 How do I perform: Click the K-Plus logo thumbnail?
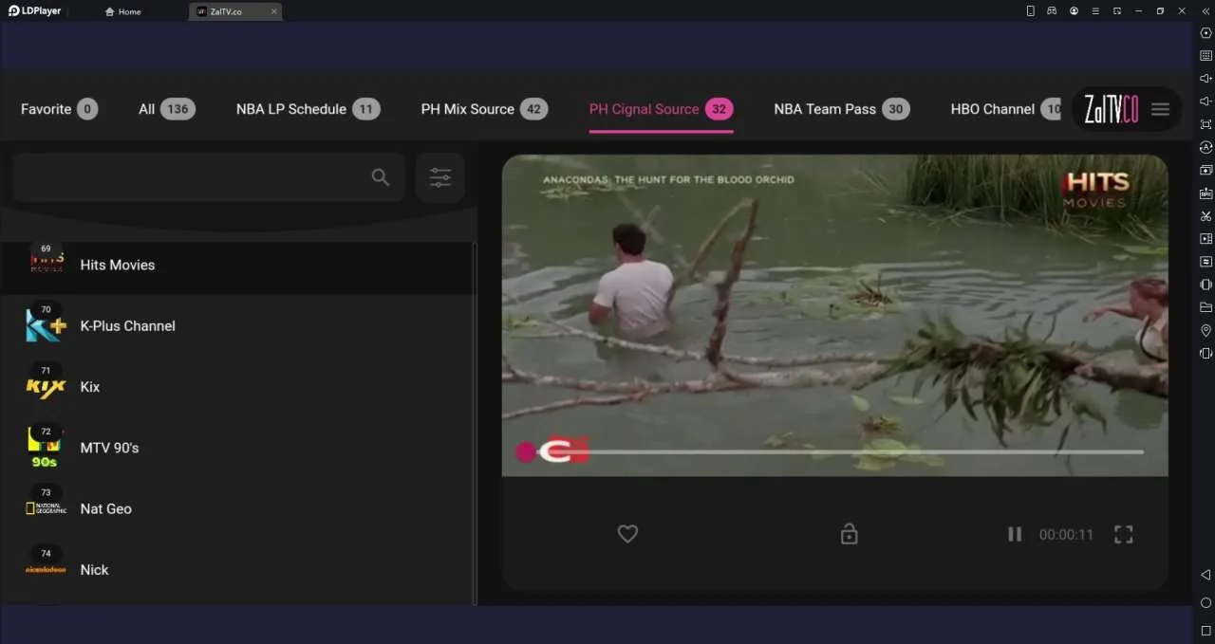point(46,325)
